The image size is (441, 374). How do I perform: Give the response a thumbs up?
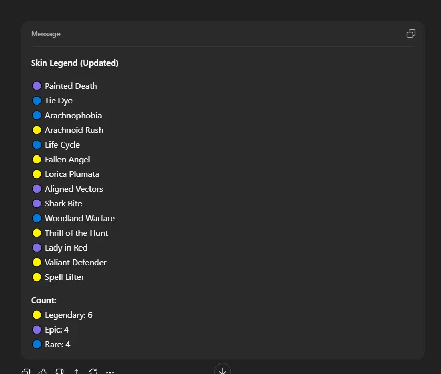click(43, 372)
